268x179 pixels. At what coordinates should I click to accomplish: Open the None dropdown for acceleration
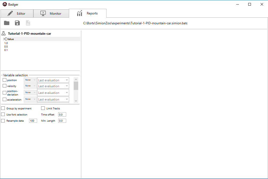pos(30,99)
